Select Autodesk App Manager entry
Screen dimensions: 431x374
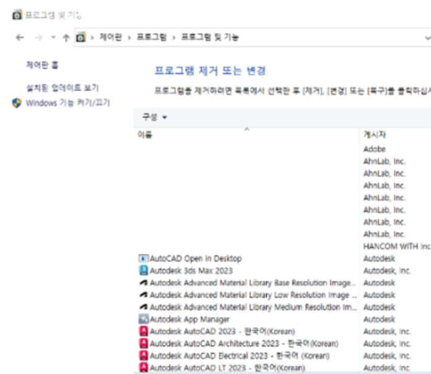pos(190,319)
